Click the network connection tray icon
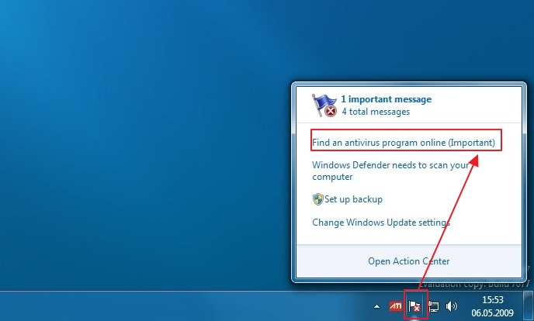 pos(433,306)
